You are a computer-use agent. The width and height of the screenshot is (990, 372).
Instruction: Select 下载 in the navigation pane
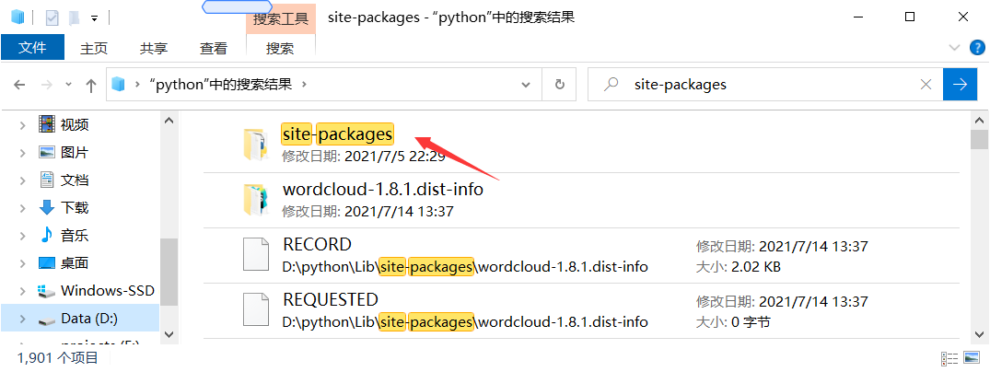[75, 207]
